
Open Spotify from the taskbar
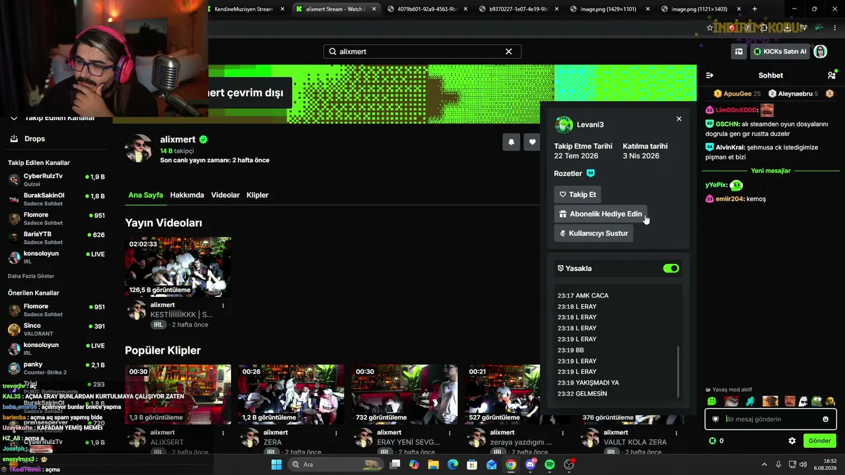pyautogui.click(x=549, y=464)
